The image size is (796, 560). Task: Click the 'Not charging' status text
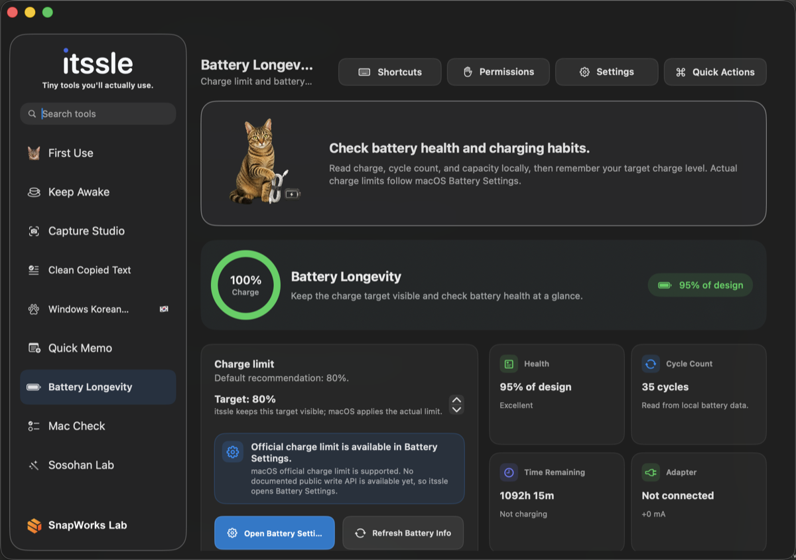tap(523, 514)
